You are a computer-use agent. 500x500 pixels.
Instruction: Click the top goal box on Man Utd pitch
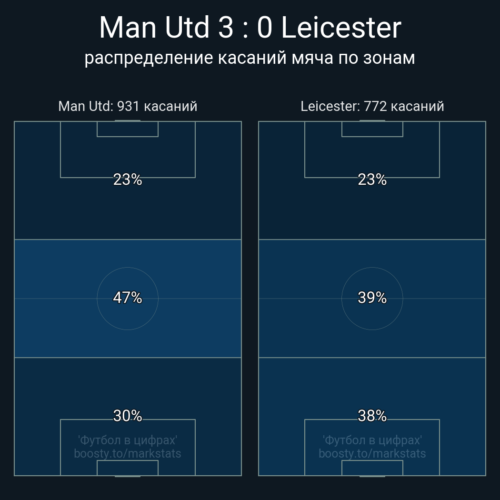(128, 129)
